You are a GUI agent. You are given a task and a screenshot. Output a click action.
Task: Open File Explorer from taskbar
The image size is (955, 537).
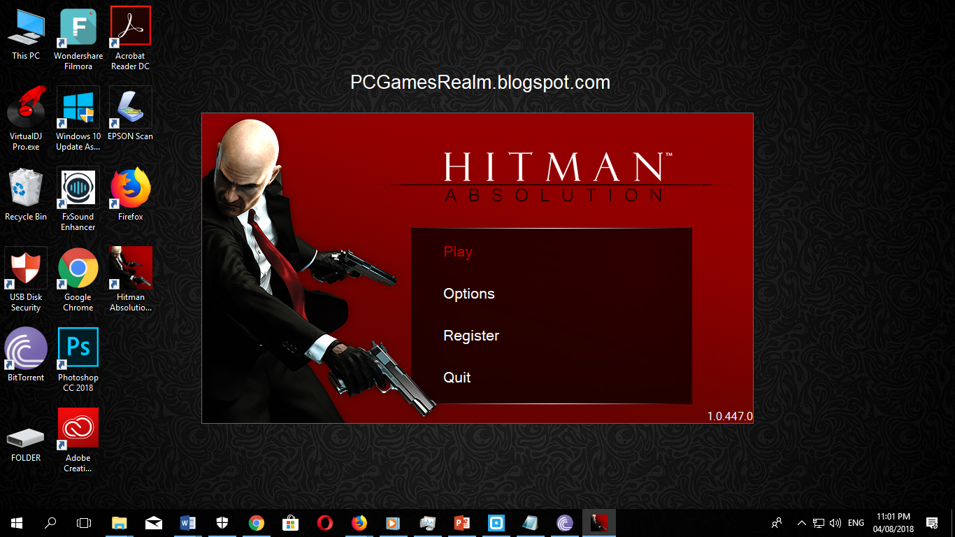coord(120,522)
